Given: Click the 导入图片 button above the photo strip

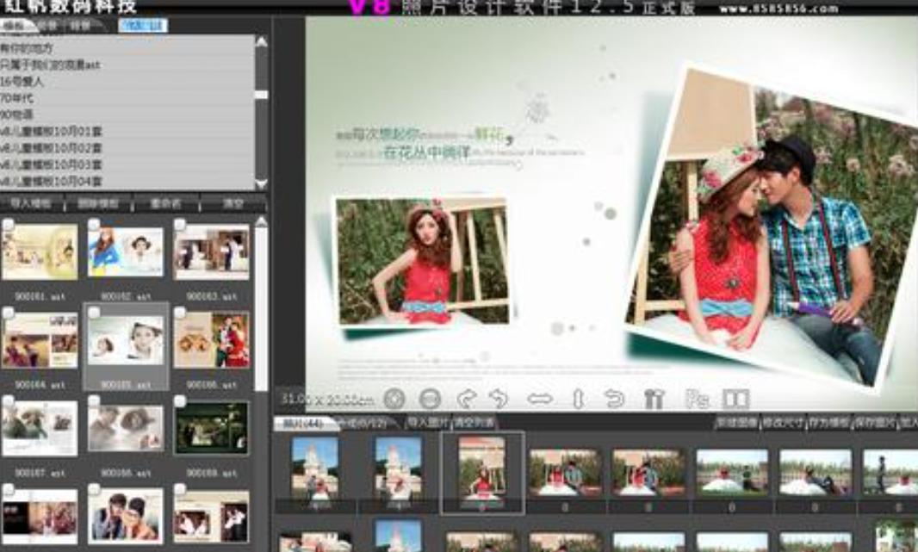Looking at the screenshot, I should pyautogui.click(x=428, y=423).
